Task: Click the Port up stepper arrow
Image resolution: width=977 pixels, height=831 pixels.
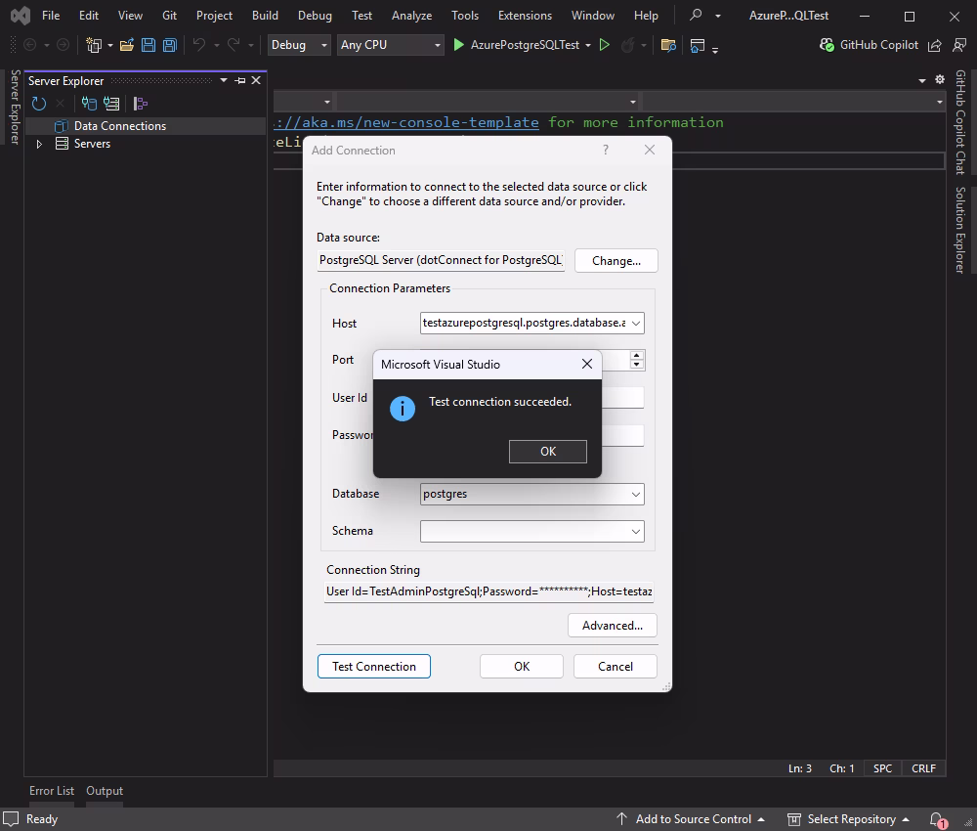Action: coord(636,355)
